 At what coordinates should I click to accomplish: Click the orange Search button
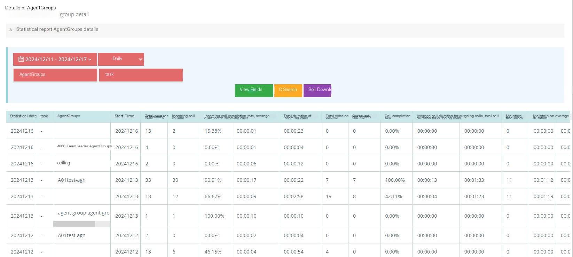point(288,91)
